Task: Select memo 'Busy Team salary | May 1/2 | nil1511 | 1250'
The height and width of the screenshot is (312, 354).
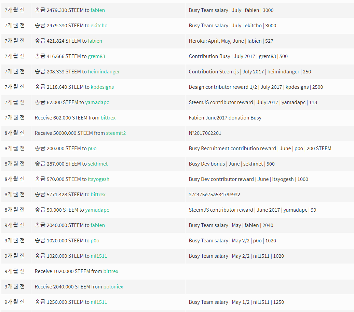Action: [236, 302]
